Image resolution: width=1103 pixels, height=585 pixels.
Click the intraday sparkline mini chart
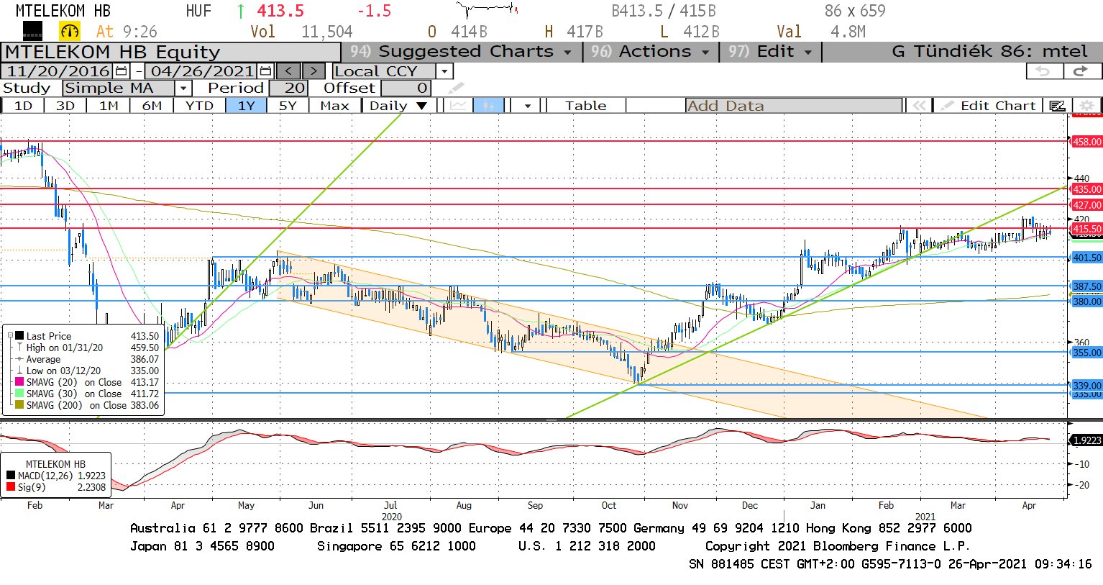click(x=487, y=10)
